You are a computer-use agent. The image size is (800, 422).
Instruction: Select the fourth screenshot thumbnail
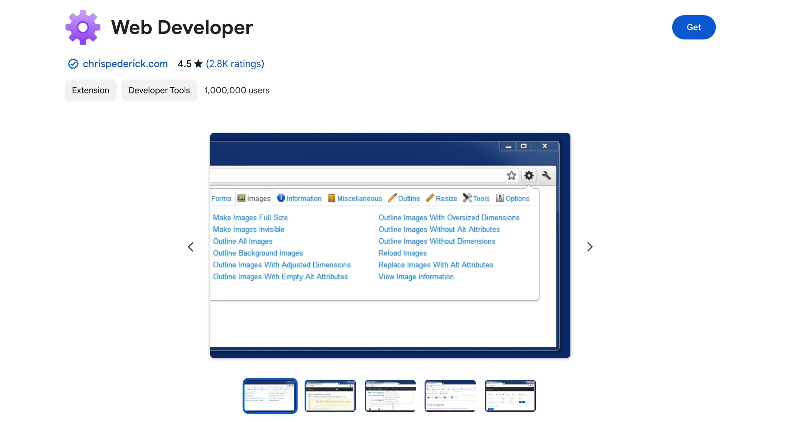pos(450,395)
